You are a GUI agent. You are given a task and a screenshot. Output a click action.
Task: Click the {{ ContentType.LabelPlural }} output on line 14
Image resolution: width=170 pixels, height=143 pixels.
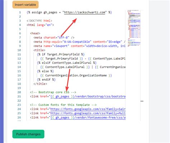[x=65, y=67]
